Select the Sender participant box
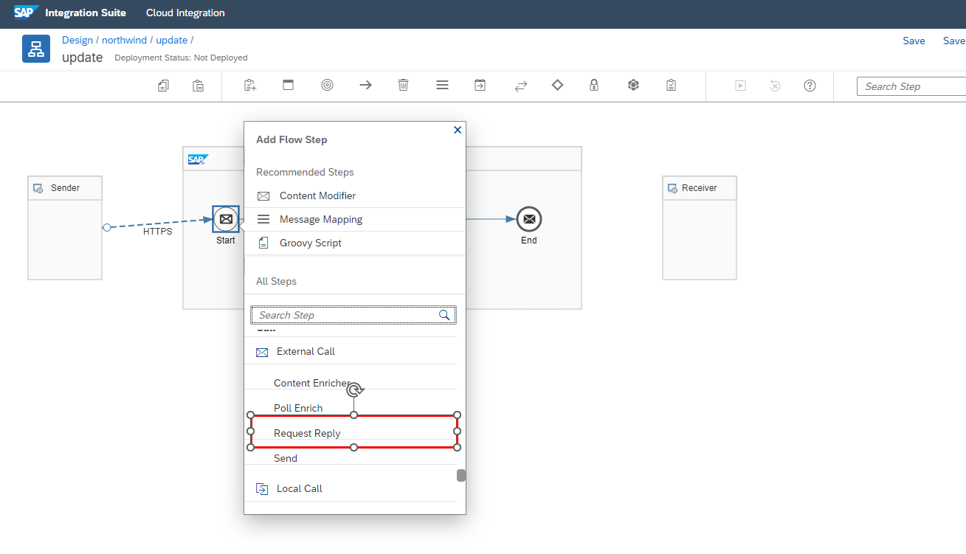The height and width of the screenshot is (554, 966). (x=65, y=228)
